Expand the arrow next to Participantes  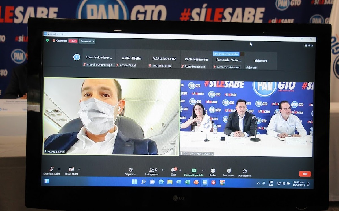(x=162, y=170)
